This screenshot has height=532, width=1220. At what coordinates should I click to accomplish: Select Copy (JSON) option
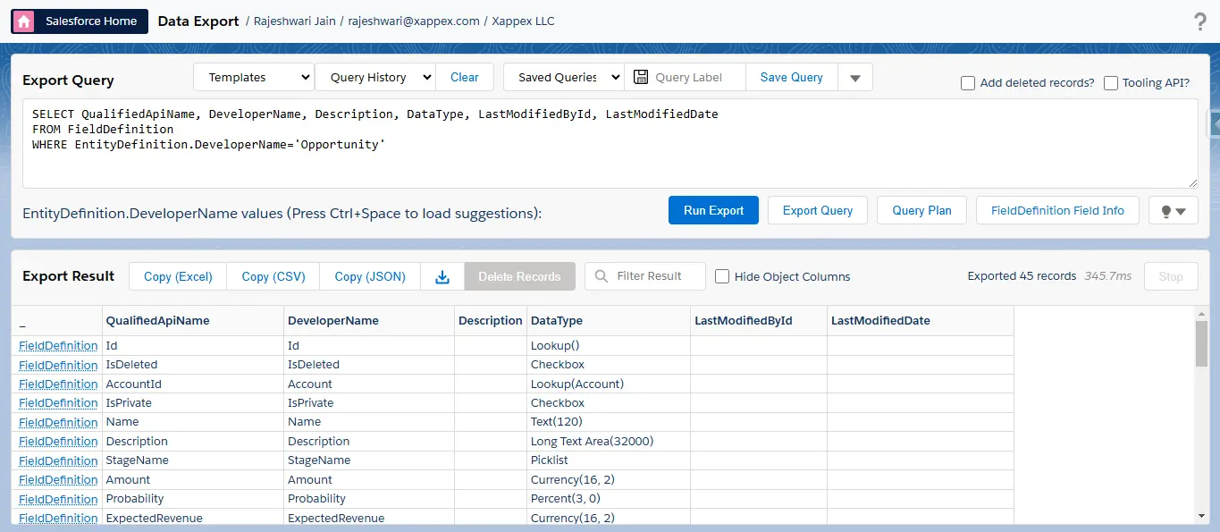[x=370, y=276]
